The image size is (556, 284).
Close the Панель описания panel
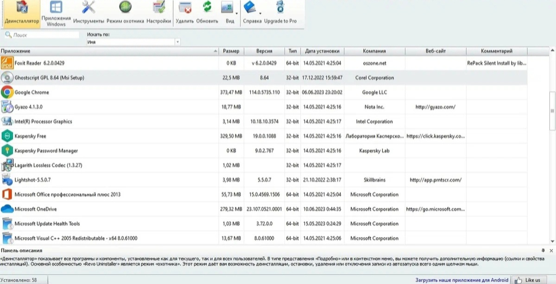tap(551, 250)
